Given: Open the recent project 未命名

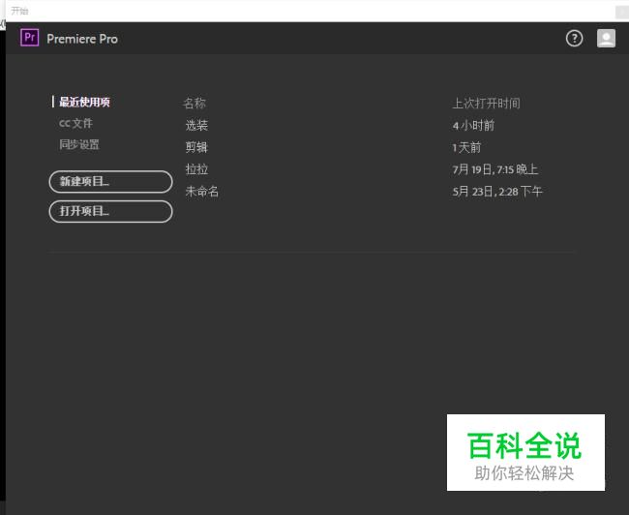Looking at the screenshot, I should pyautogui.click(x=202, y=191).
